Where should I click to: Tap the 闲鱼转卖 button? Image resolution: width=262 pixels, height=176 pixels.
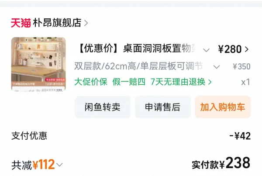click(103, 107)
